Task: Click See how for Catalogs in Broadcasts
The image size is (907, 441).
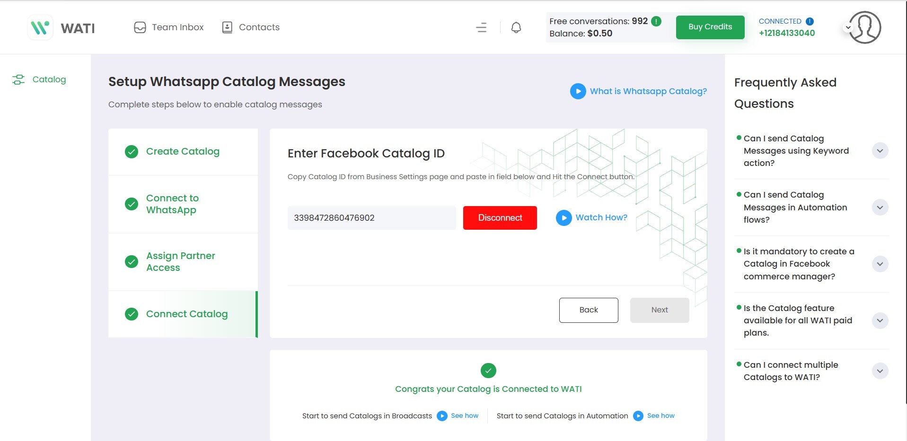Action: 465,416
